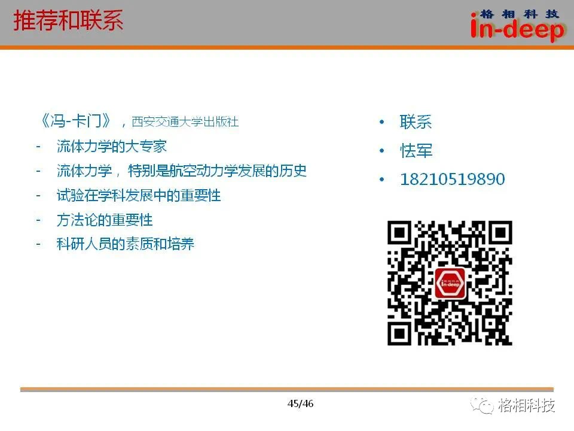Click the 联系 bullet heading

[x=416, y=122]
